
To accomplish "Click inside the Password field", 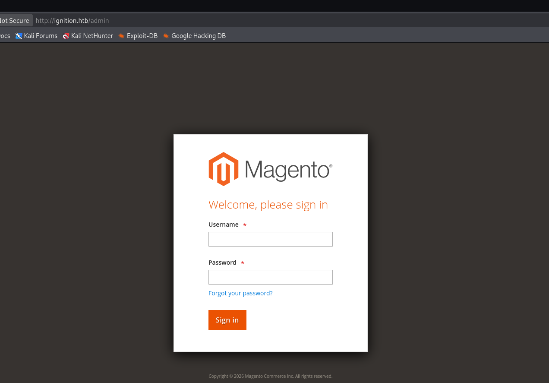I will tap(270, 277).
